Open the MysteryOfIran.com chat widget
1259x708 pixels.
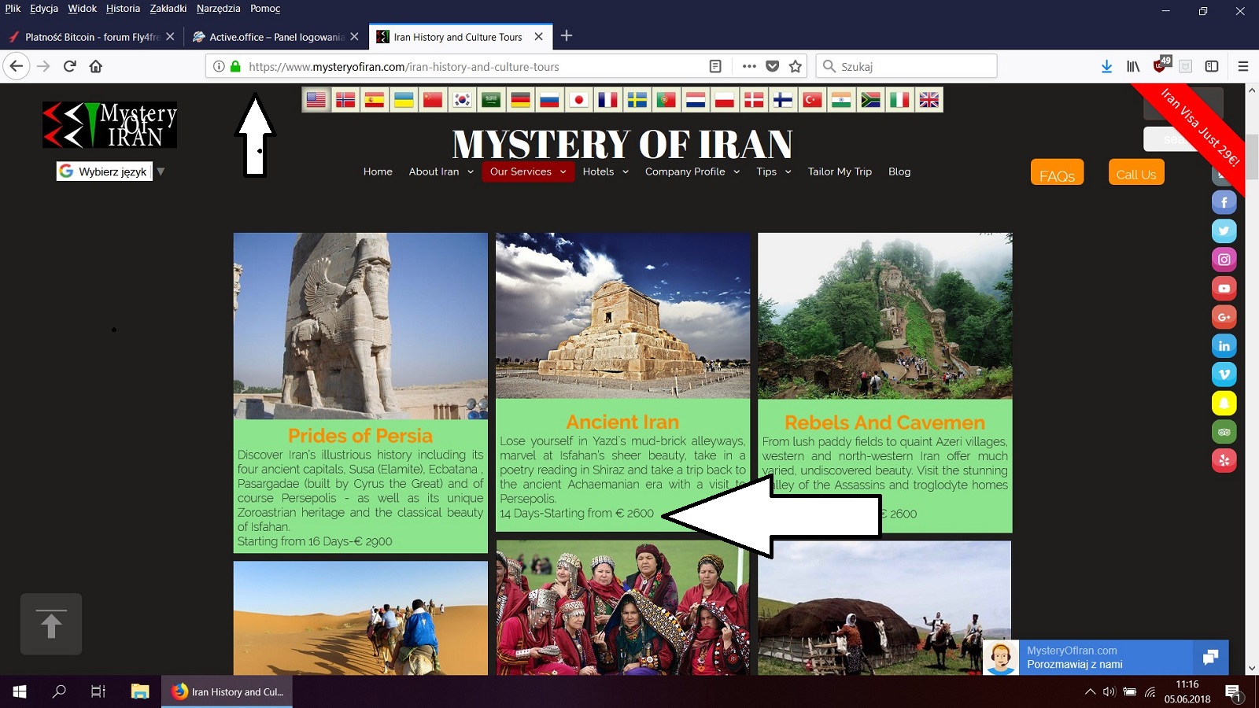1106,658
